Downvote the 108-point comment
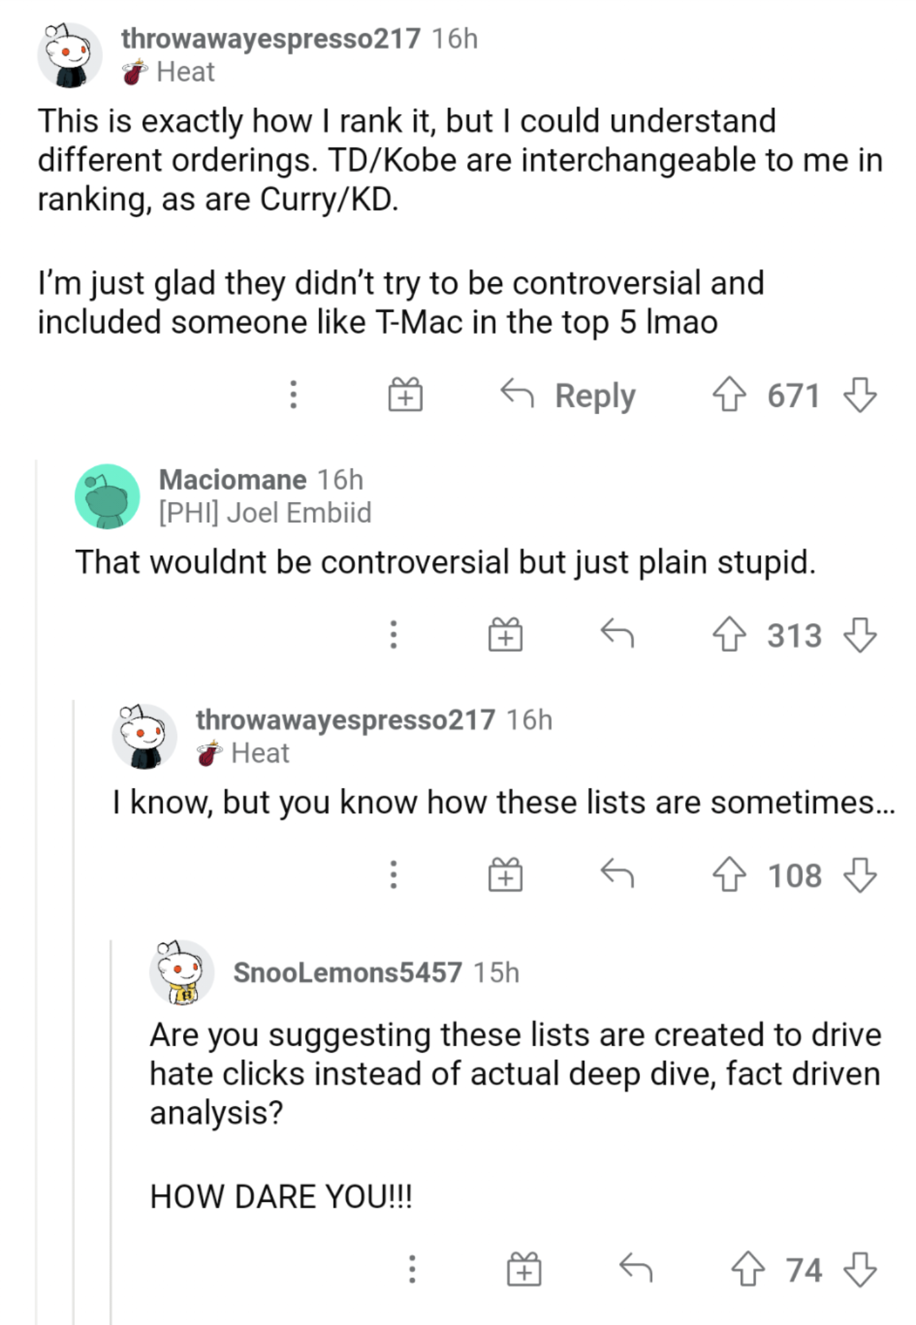The height and width of the screenshot is (1325, 916). click(x=860, y=875)
